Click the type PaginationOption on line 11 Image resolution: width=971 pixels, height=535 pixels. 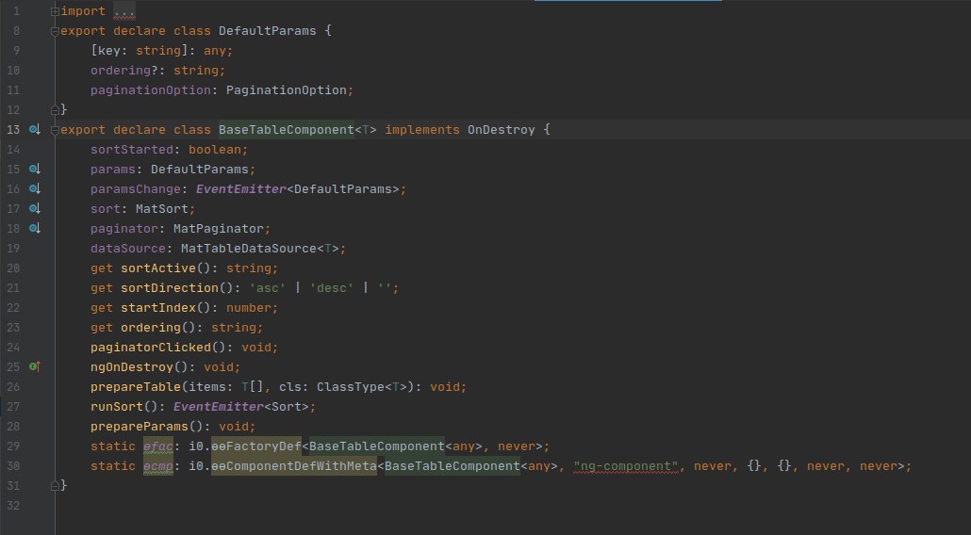click(286, 90)
